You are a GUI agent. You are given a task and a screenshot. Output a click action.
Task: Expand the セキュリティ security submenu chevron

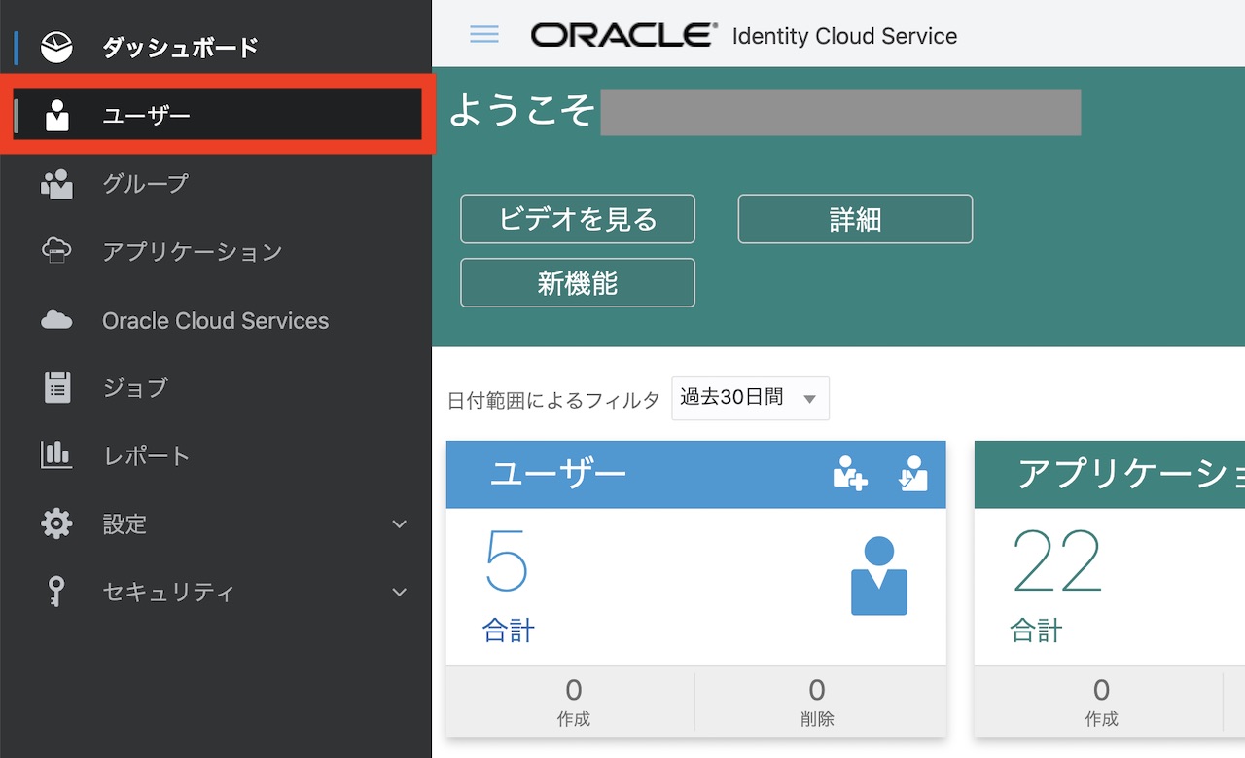(399, 592)
